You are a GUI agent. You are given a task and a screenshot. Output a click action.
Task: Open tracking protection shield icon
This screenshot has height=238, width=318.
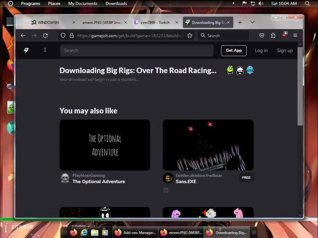tap(63, 36)
